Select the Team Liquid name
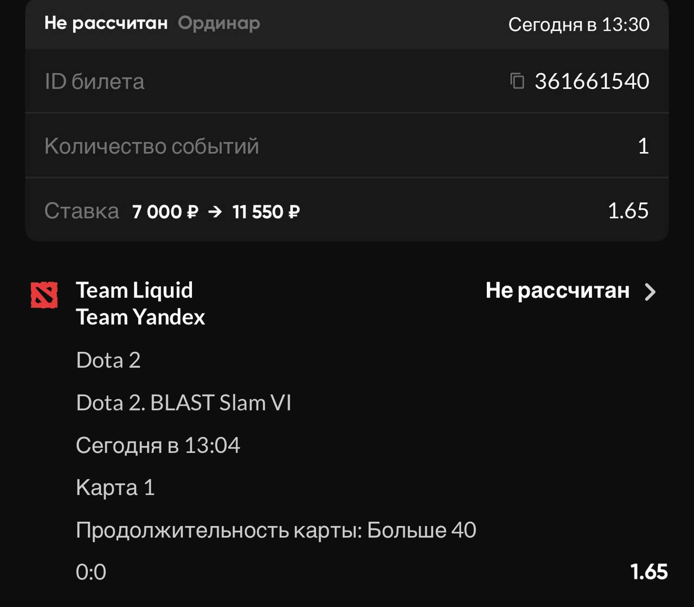694x607 pixels. click(x=134, y=290)
